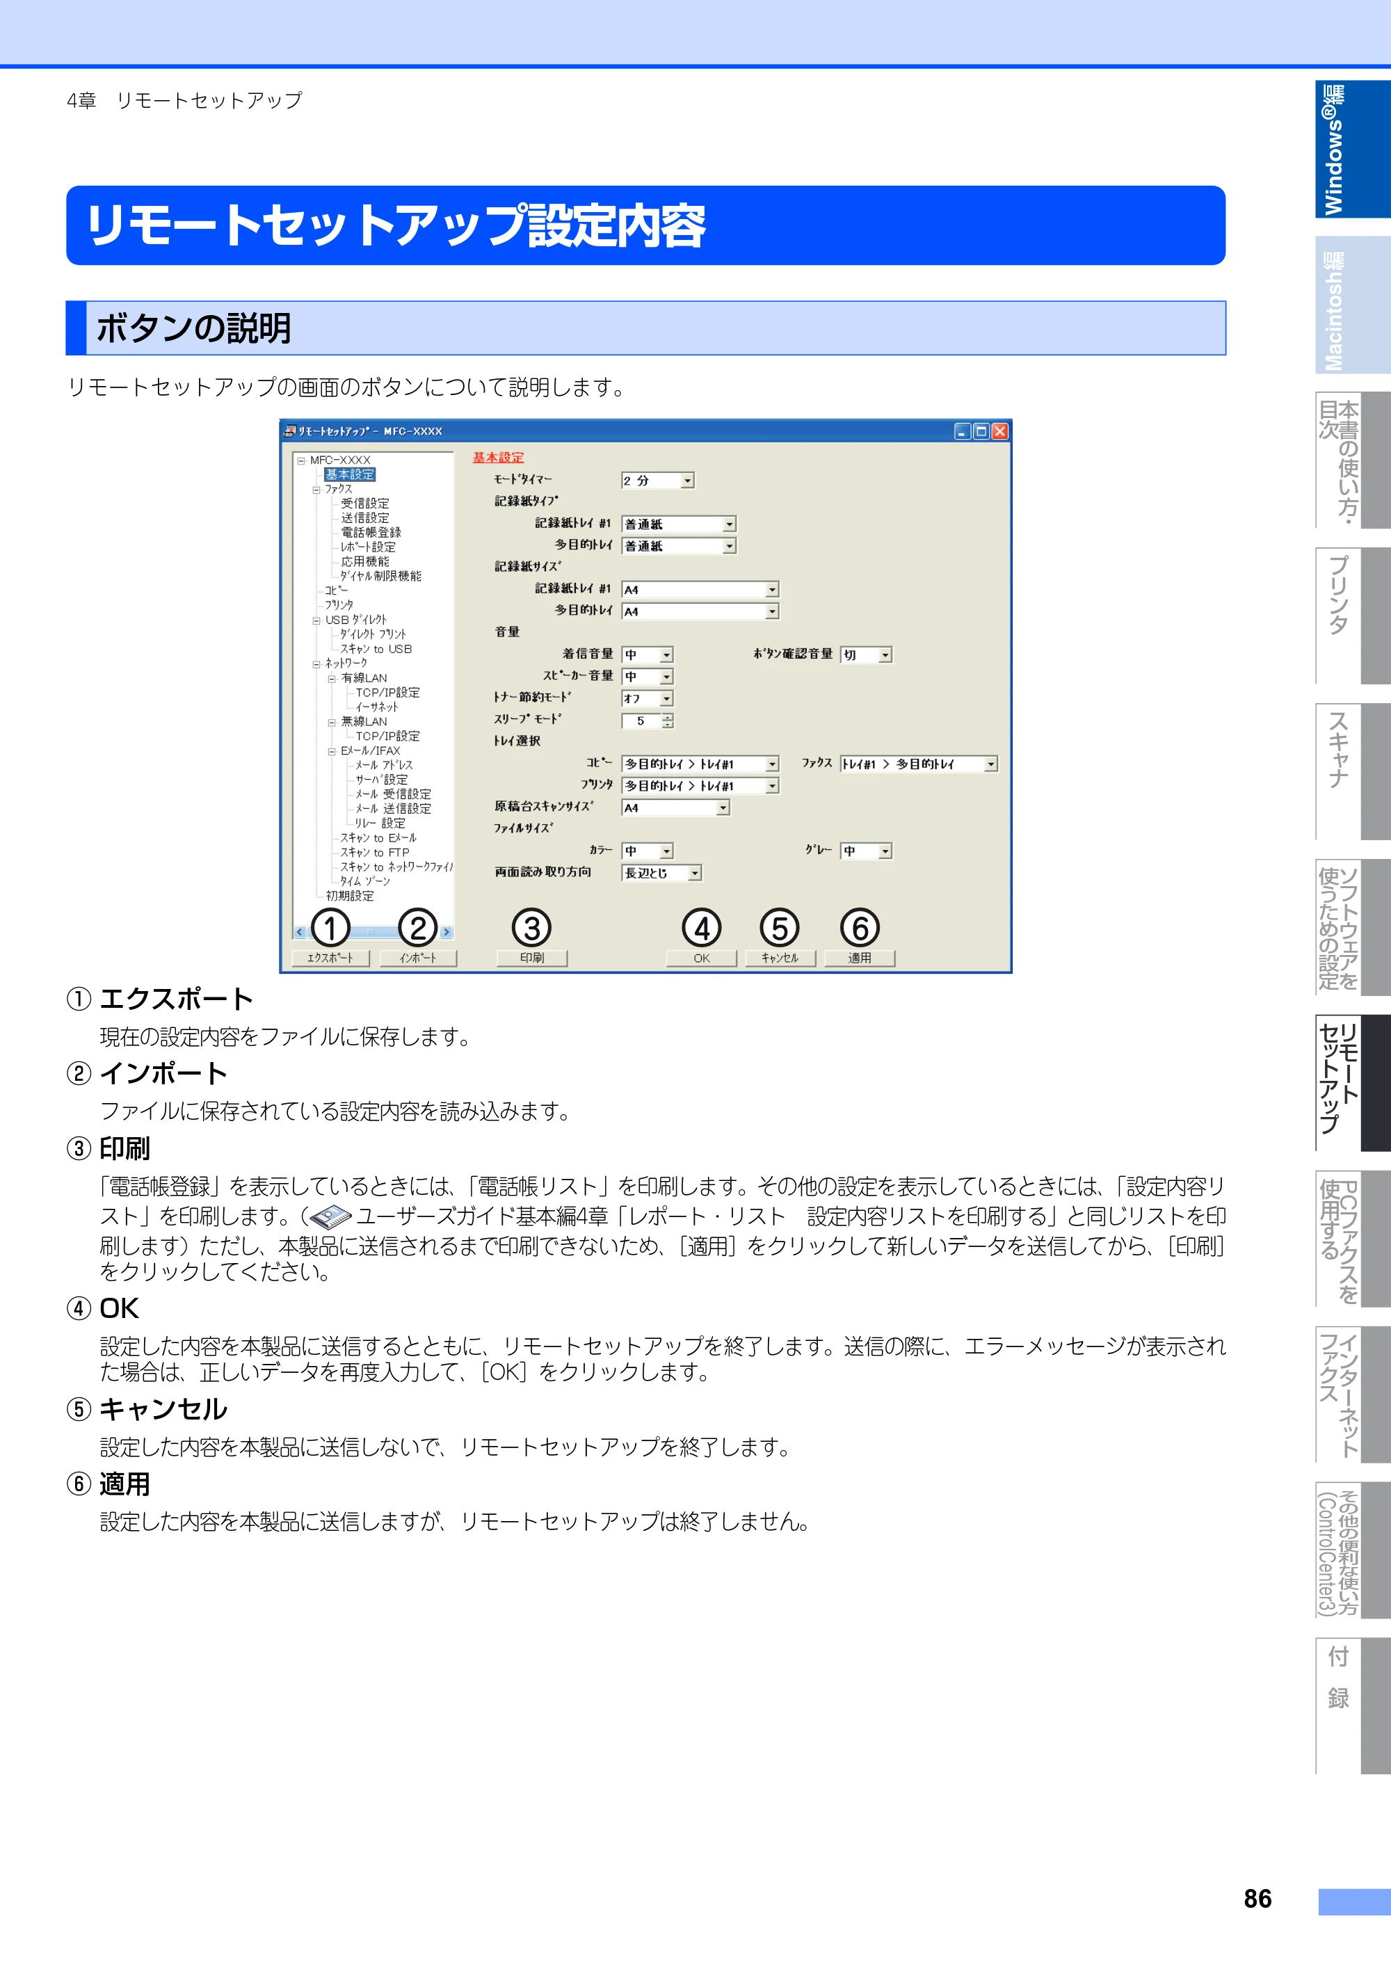Open the PCファクスを使用する side tab
1391x1969 pixels.
[1353, 1239]
